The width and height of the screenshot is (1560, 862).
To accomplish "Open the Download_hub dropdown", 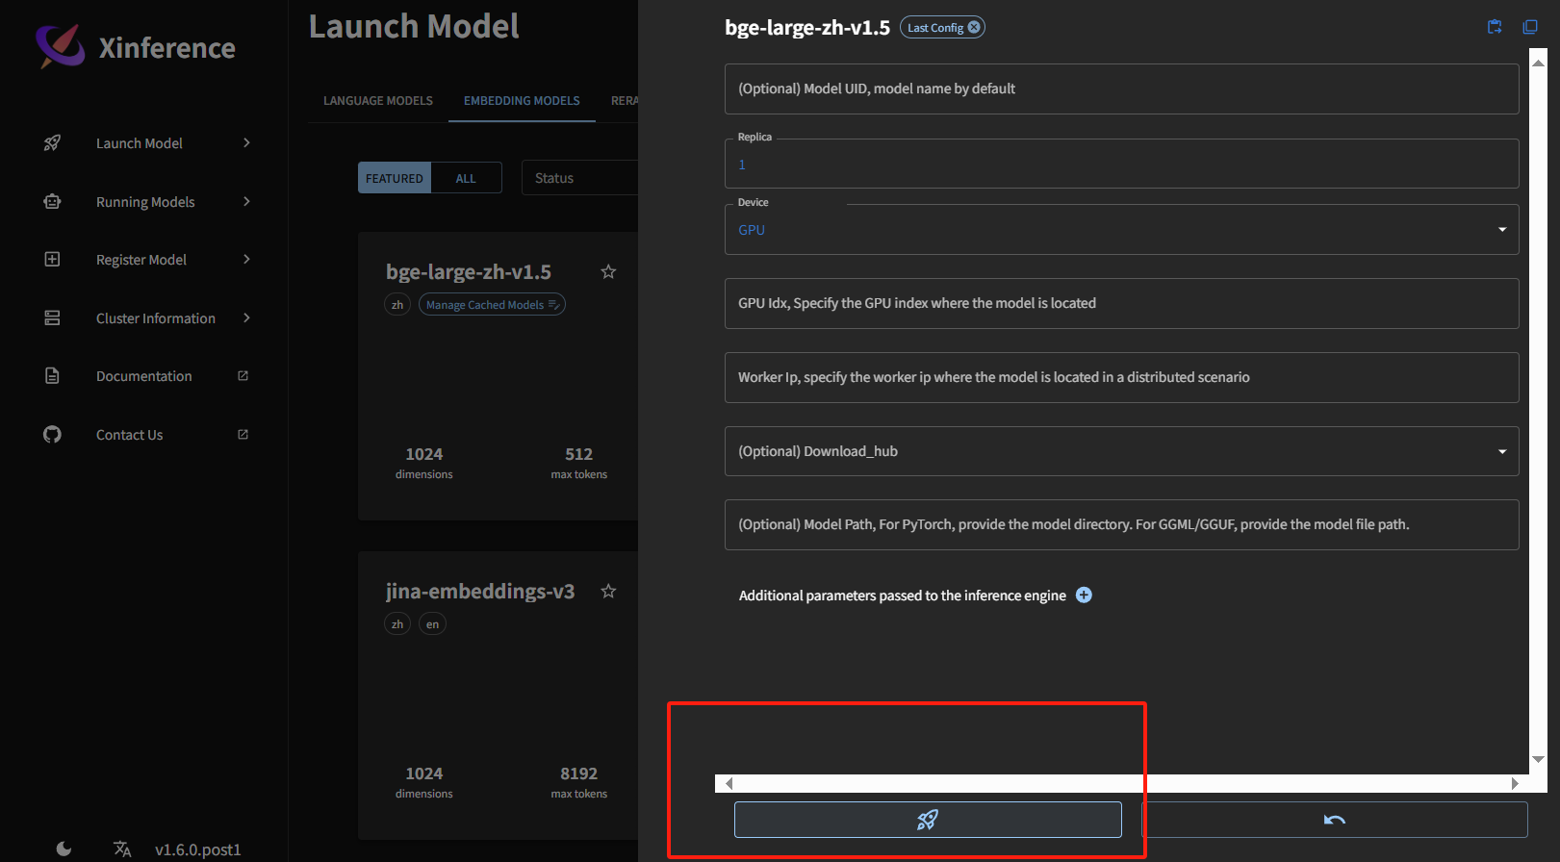I will click(x=1121, y=451).
